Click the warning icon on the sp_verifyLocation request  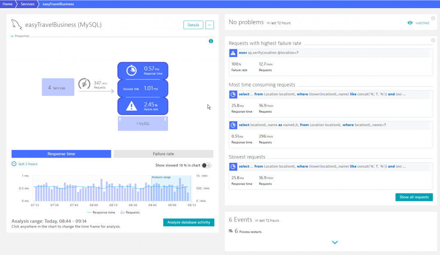[233, 53]
